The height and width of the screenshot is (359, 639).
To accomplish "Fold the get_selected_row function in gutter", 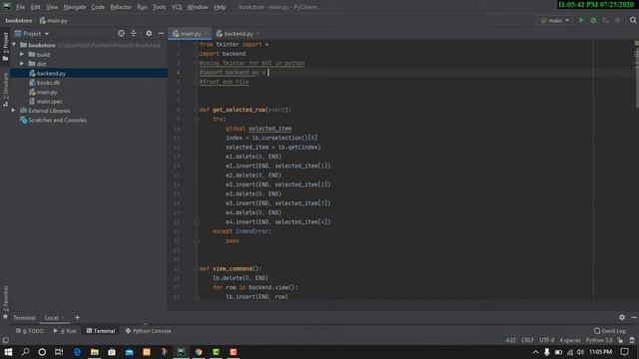I will pos(197,110).
